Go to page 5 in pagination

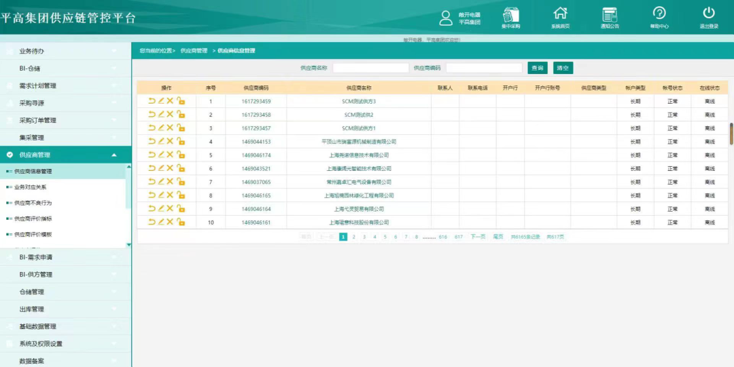click(385, 237)
